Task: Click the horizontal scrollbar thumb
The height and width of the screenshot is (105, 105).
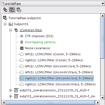Action: (50, 103)
